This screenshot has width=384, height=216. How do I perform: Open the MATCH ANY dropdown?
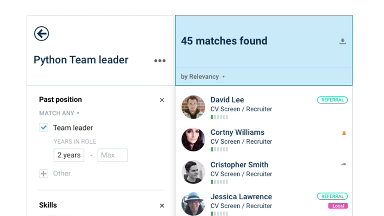click(x=59, y=113)
